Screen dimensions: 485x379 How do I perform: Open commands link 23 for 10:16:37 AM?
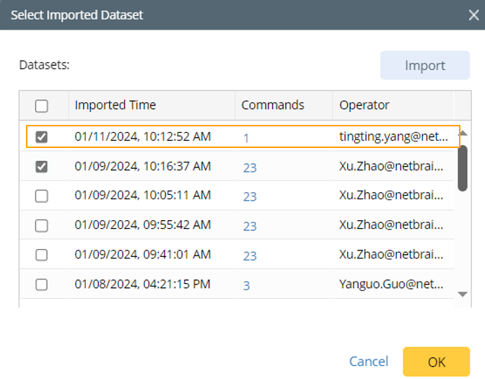(x=250, y=167)
